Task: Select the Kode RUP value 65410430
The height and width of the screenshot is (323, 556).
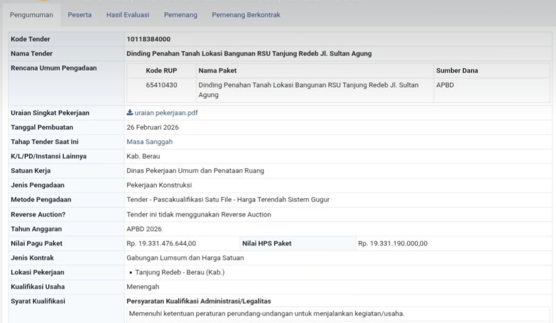Action: (161, 85)
